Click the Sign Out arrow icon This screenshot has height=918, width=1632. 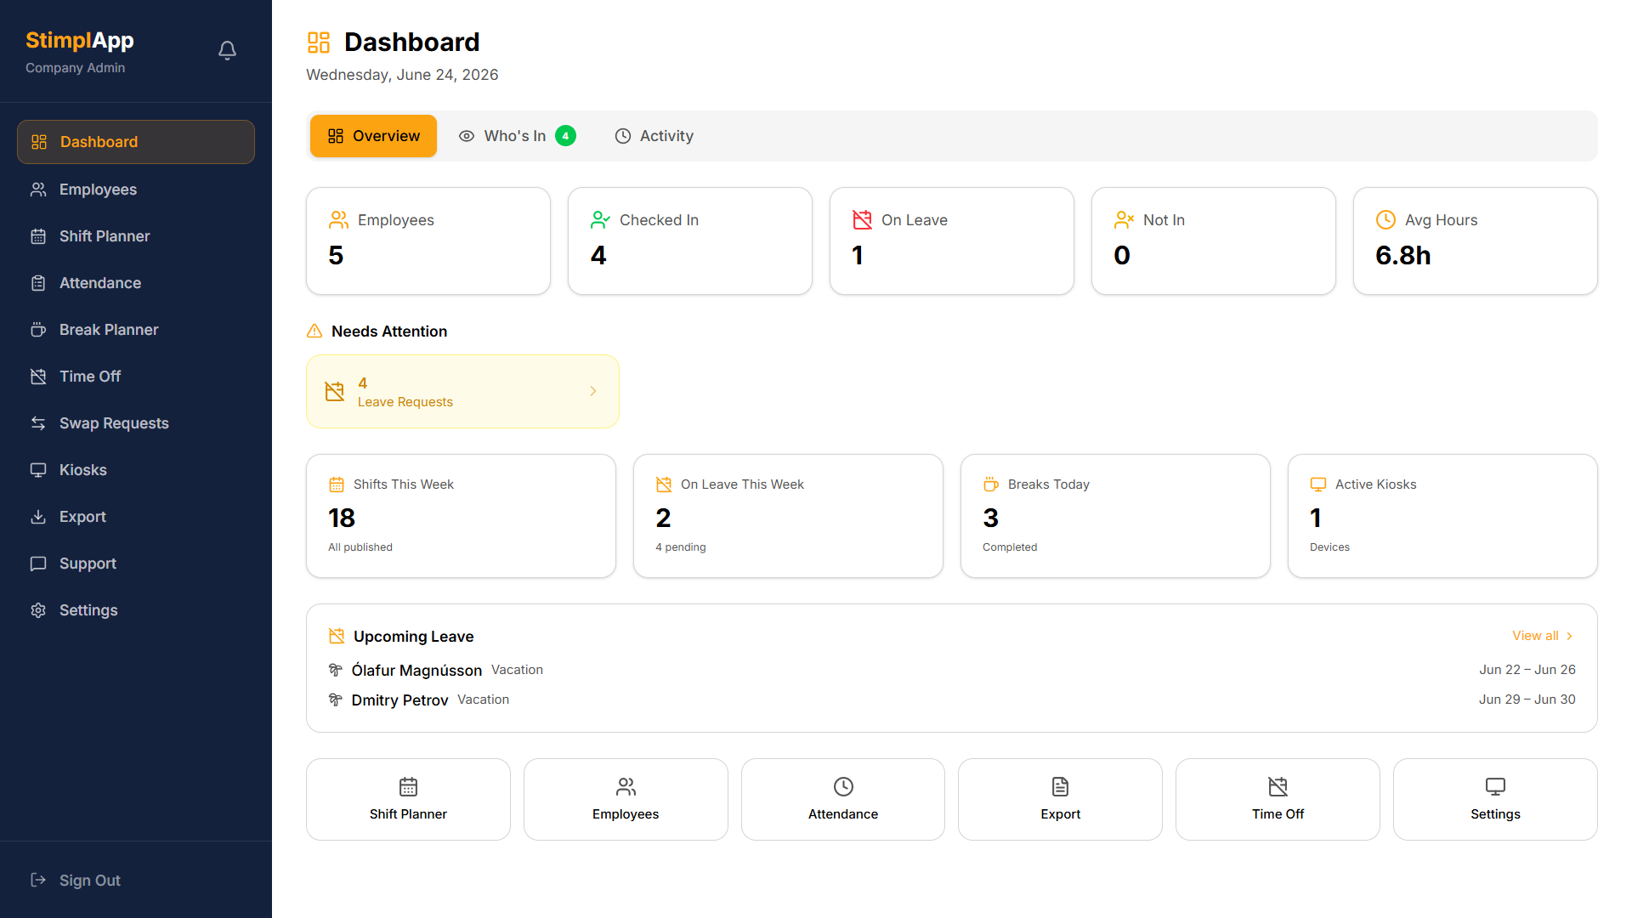coord(38,880)
